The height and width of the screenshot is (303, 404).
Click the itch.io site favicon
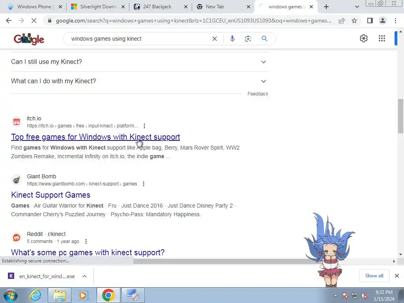[x=17, y=122]
